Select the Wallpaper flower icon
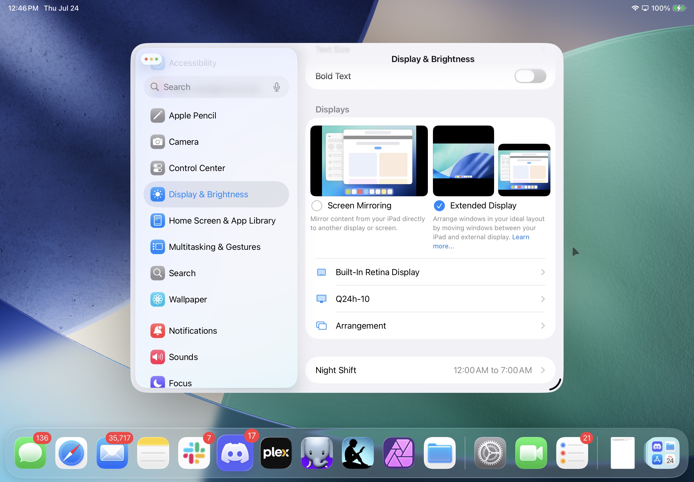The image size is (694, 482). [x=157, y=300]
